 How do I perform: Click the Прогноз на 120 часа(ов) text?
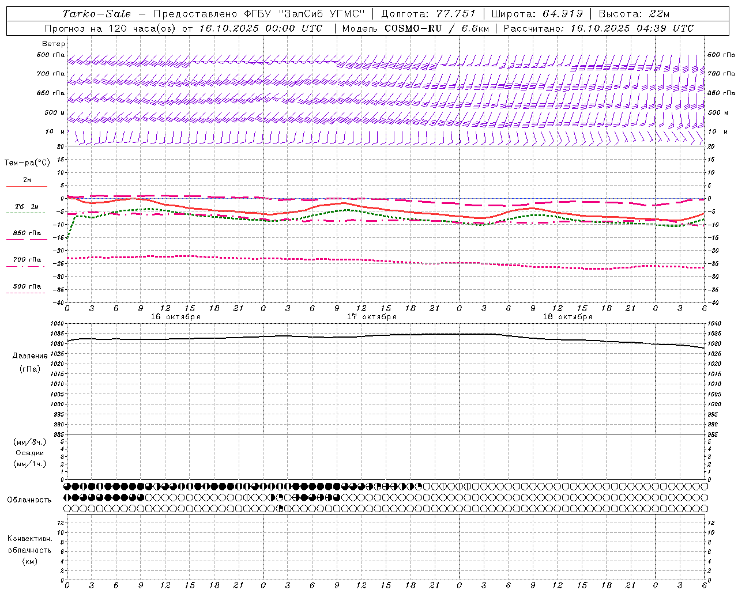tap(111, 28)
